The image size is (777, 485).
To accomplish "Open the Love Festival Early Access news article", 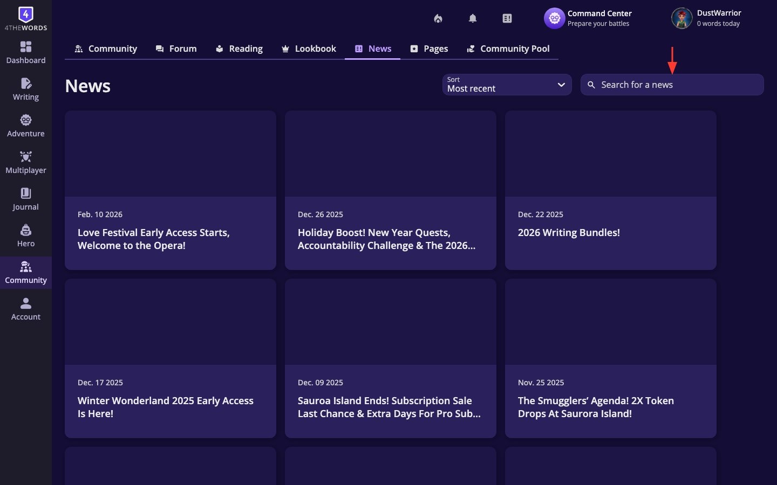I will 170,191.
